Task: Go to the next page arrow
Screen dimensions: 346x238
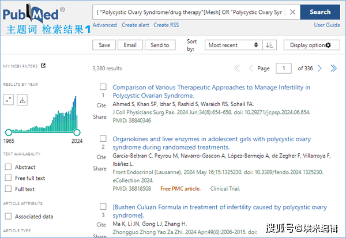Action: [x=319, y=69]
